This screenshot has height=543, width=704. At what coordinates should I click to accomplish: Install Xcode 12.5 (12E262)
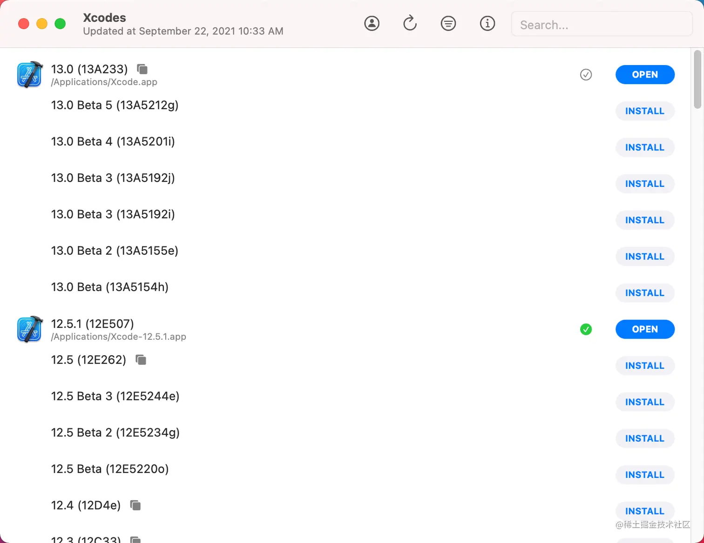tap(645, 366)
